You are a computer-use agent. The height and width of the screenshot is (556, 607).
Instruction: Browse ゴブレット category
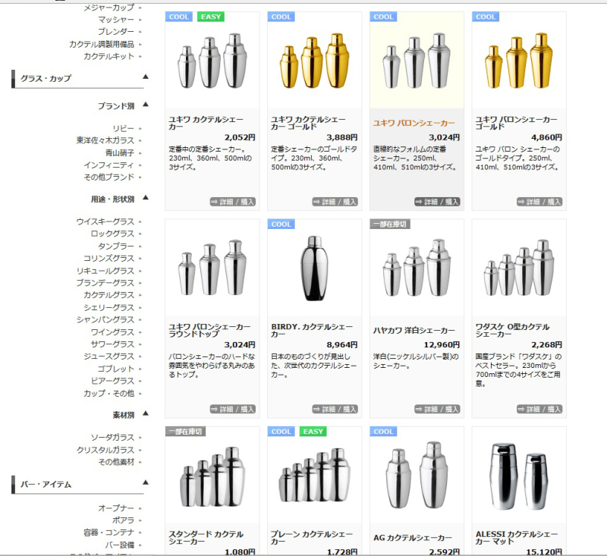pos(116,369)
